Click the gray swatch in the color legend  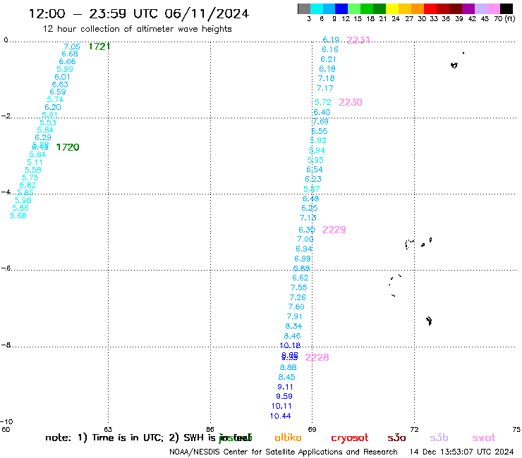pos(304,8)
